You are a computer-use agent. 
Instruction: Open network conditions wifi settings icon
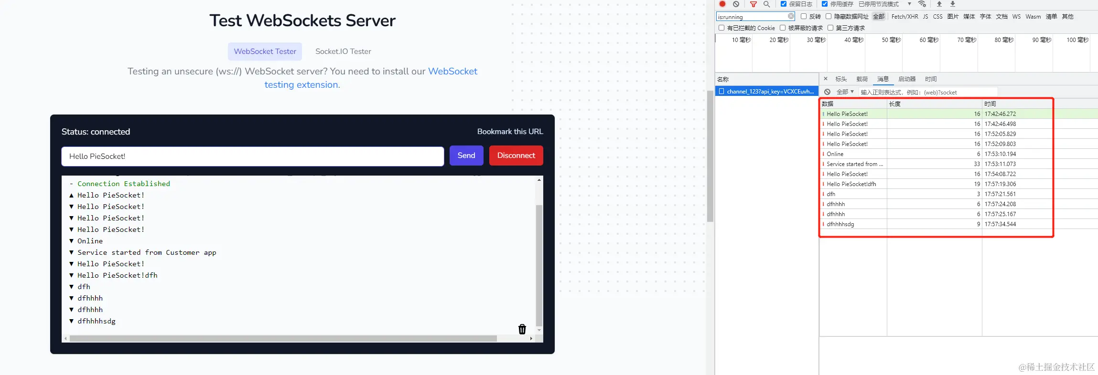point(922,4)
